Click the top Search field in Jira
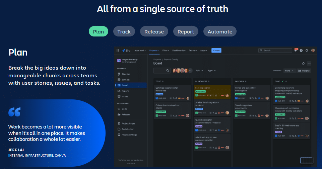Viewport: 322px width, 169px height. [x=275, y=51]
